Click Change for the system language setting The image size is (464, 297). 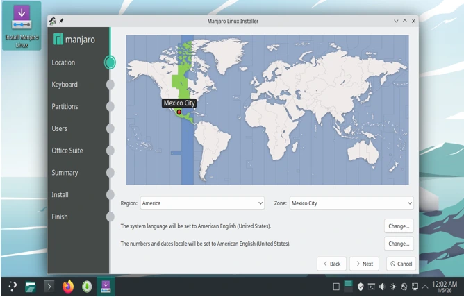tap(399, 226)
